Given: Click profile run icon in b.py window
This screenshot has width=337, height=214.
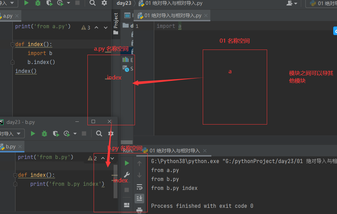Looking at the screenshot, I should point(67,133).
